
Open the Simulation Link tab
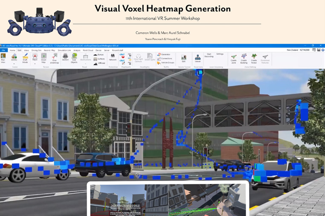[64, 50]
